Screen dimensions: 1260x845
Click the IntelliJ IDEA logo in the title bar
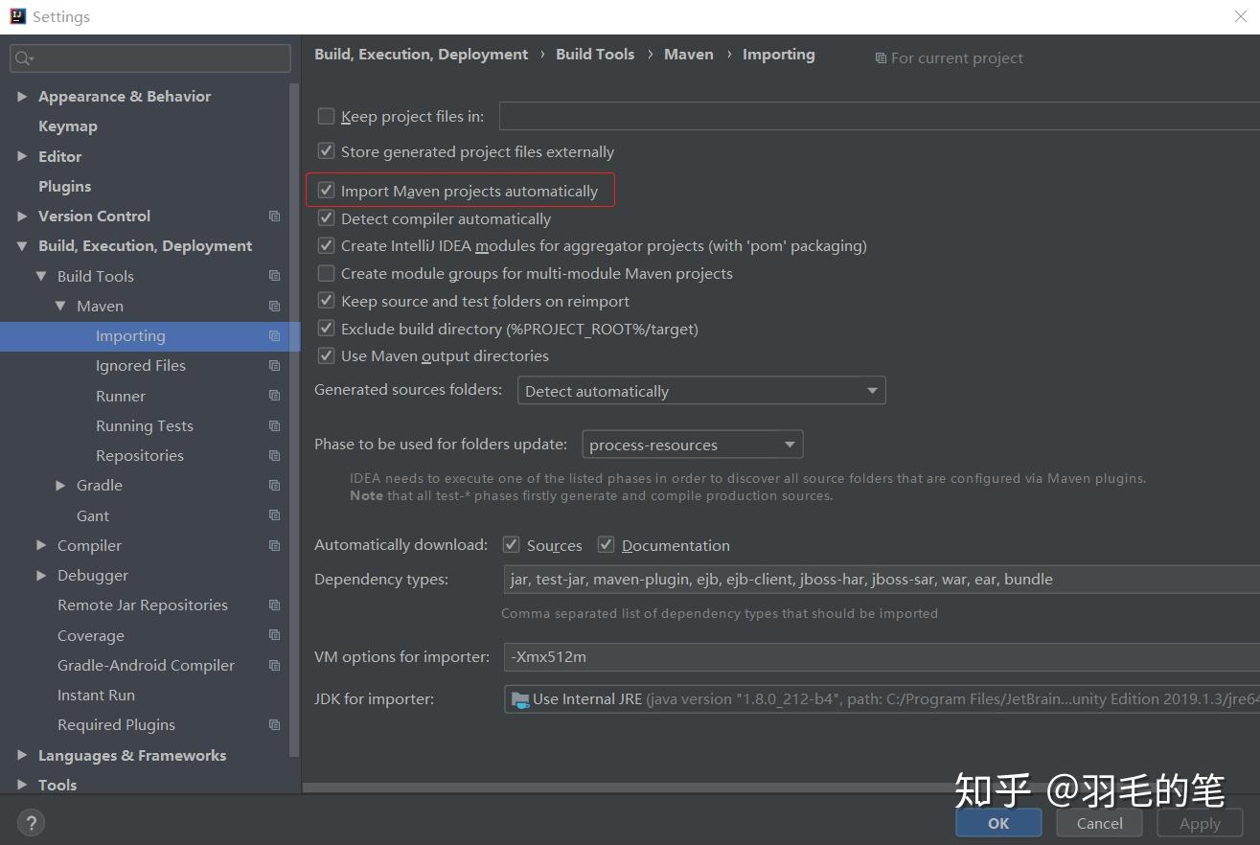[17, 16]
